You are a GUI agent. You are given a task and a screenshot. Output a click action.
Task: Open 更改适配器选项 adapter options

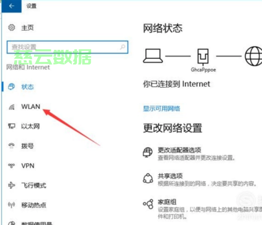point(179,150)
